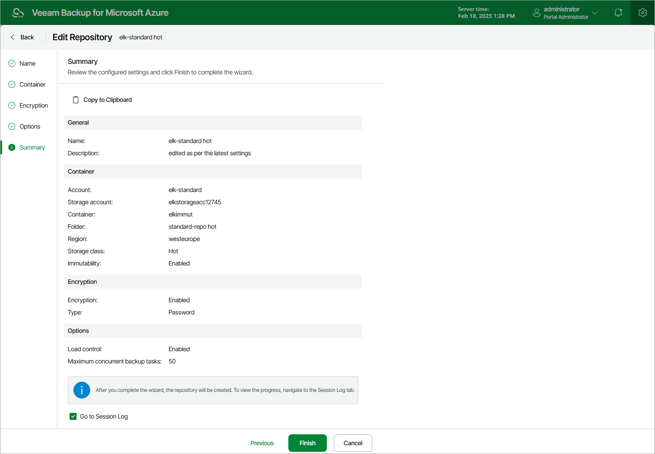Viewport: 655px width, 454px height.
Task: Cancel the Edit Repository wizard
Action: [x=353, y=443]
